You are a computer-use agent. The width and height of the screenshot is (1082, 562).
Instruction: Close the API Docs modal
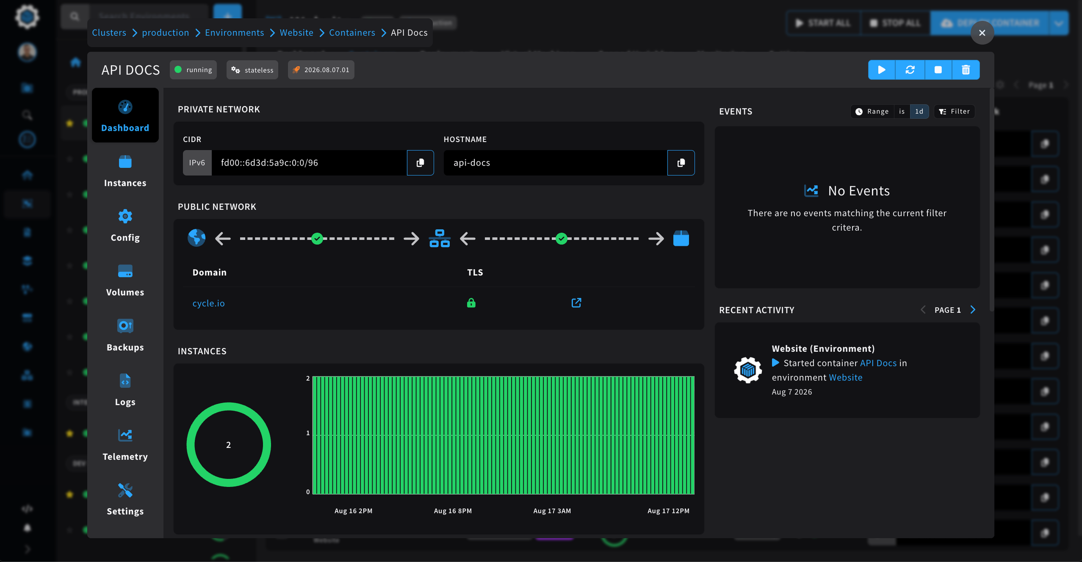point(982,33)
